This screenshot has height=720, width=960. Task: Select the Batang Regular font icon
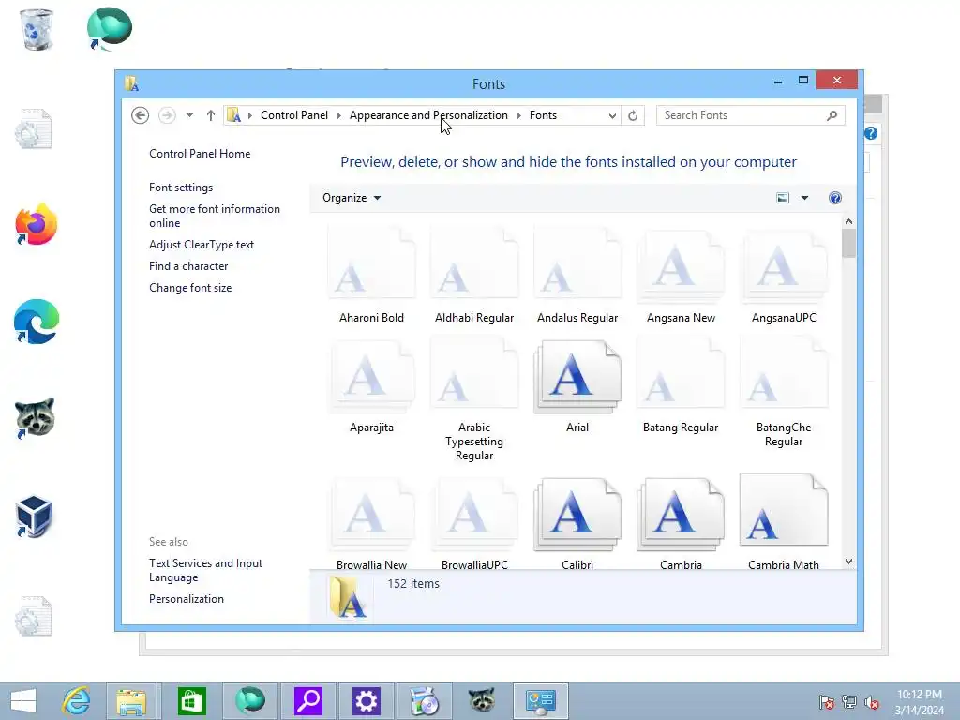[x=681, y=373]
